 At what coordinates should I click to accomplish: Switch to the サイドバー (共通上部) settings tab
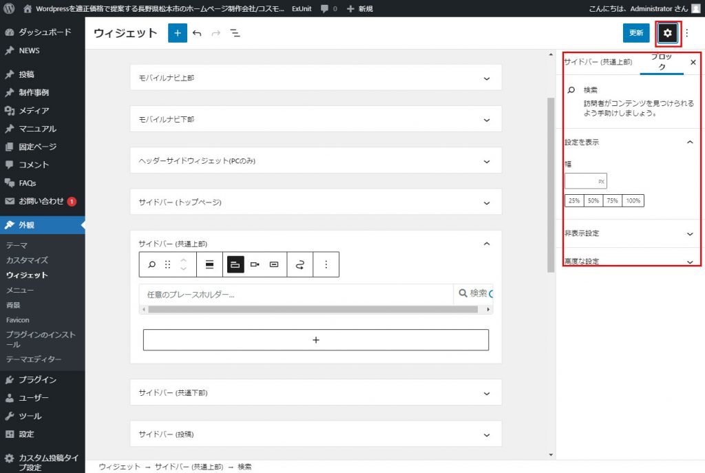coord(598,62)
